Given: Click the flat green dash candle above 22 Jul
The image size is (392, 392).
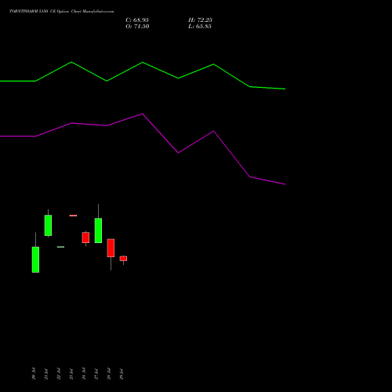Looking at the screenshot, I should [60, 247].
